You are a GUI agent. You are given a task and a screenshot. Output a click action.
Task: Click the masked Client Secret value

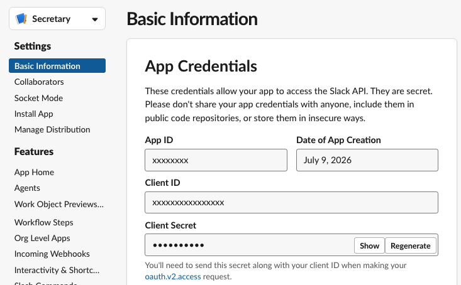(x=178, y=245)
